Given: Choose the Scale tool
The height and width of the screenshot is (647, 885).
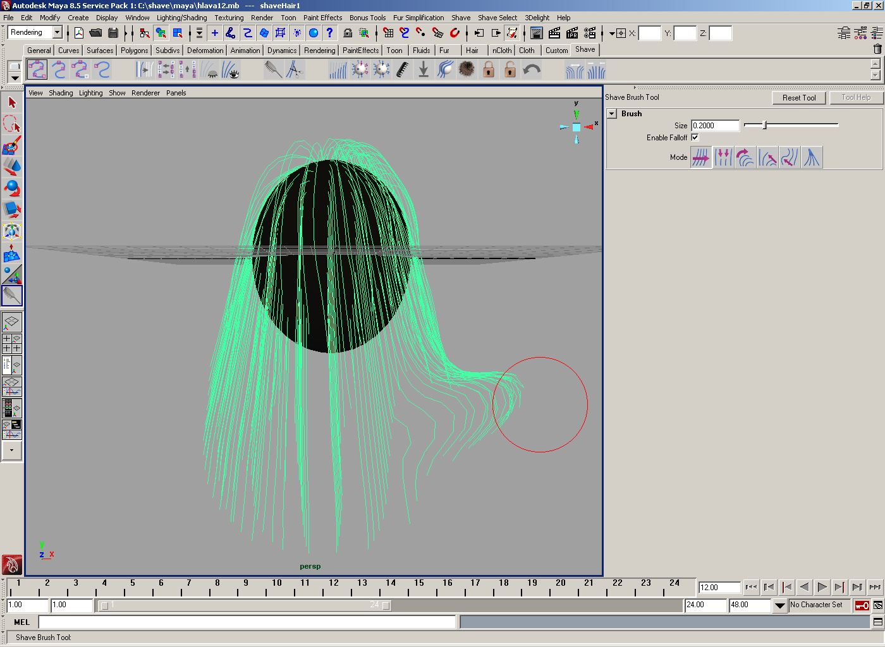Looking at the screenshot, I should 12,210.
